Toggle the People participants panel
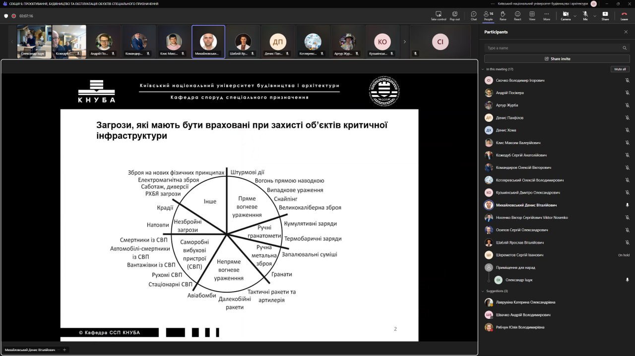This screenshot has width=635, height=356. (488, 15)
